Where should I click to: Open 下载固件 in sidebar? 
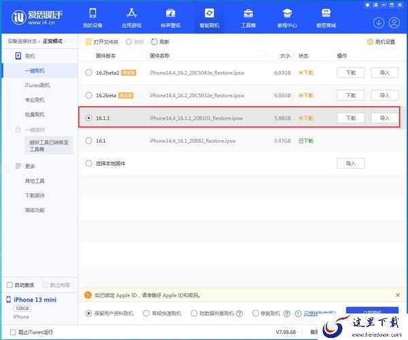pos(35,195)
